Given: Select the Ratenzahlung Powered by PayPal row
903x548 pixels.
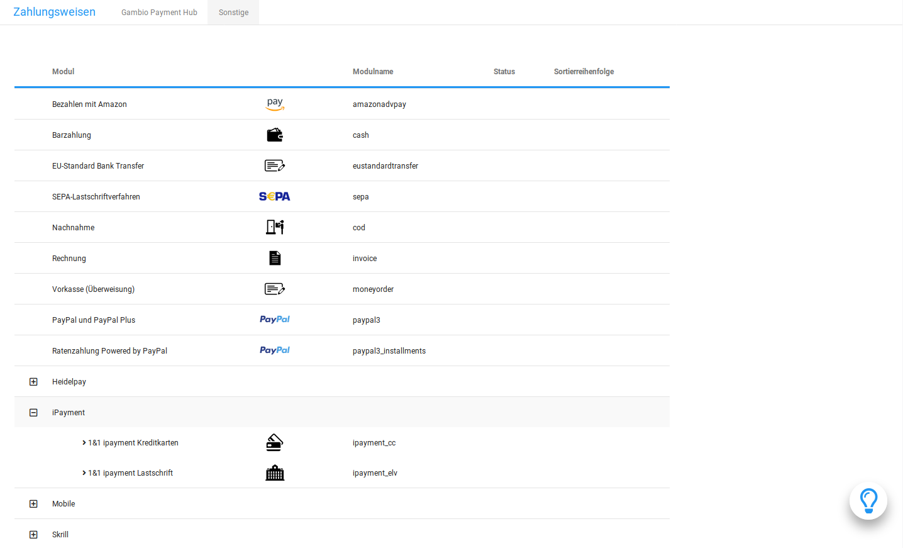Looking at the screenshot, I should (109, 351).
